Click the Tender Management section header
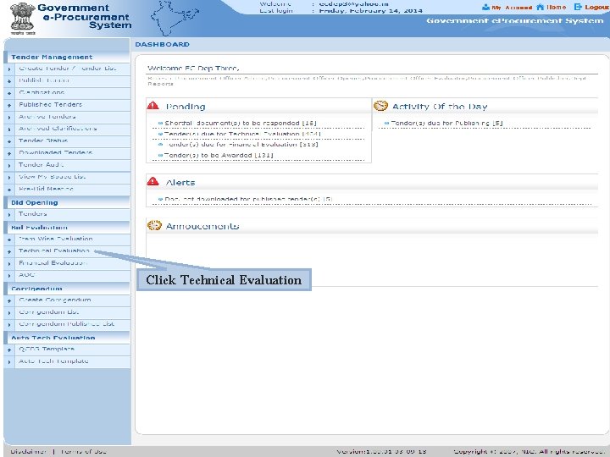This screenshot has width=610, height=457. [52, 58]
